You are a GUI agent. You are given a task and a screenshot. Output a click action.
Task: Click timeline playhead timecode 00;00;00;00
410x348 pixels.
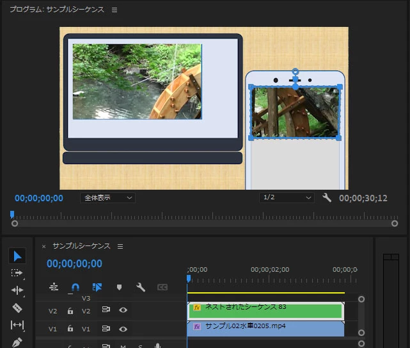75,263
